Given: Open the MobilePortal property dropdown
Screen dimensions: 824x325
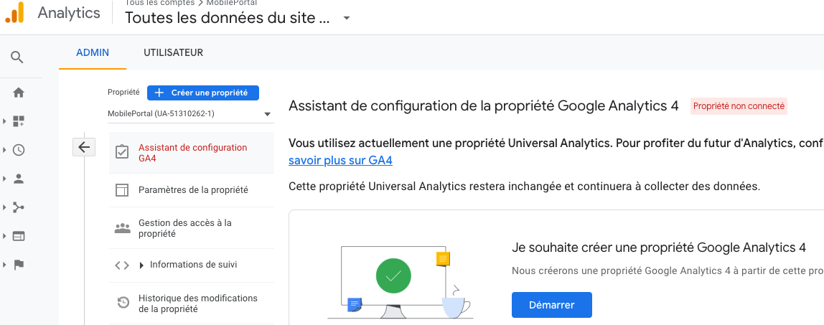Looking at the screenshot, I should pos(189,114).
